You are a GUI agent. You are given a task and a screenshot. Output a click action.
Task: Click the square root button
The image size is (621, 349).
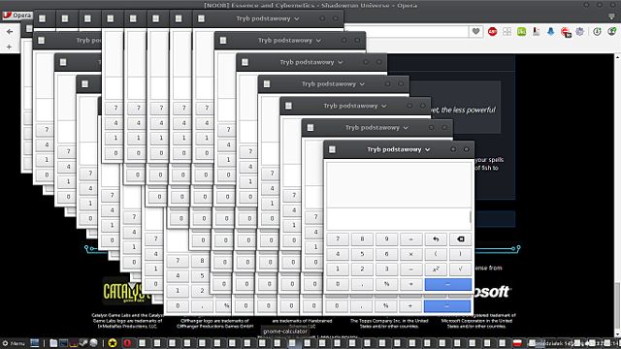pyautogui.click(x=460, y=270)
